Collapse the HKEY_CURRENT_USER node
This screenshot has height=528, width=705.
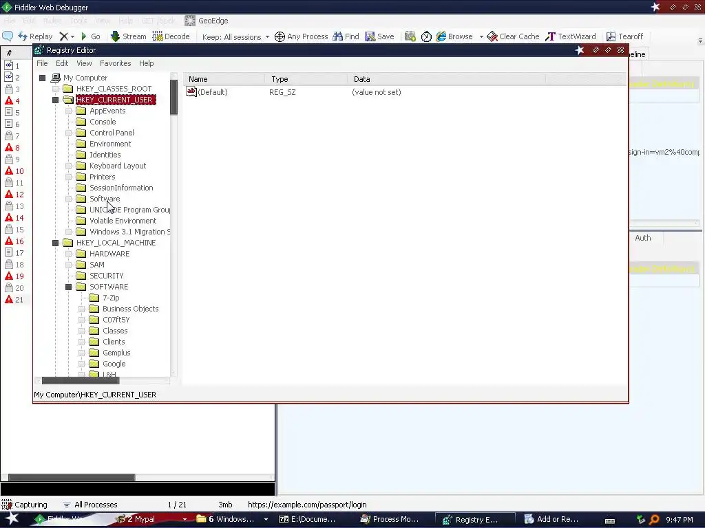[55, 100]
